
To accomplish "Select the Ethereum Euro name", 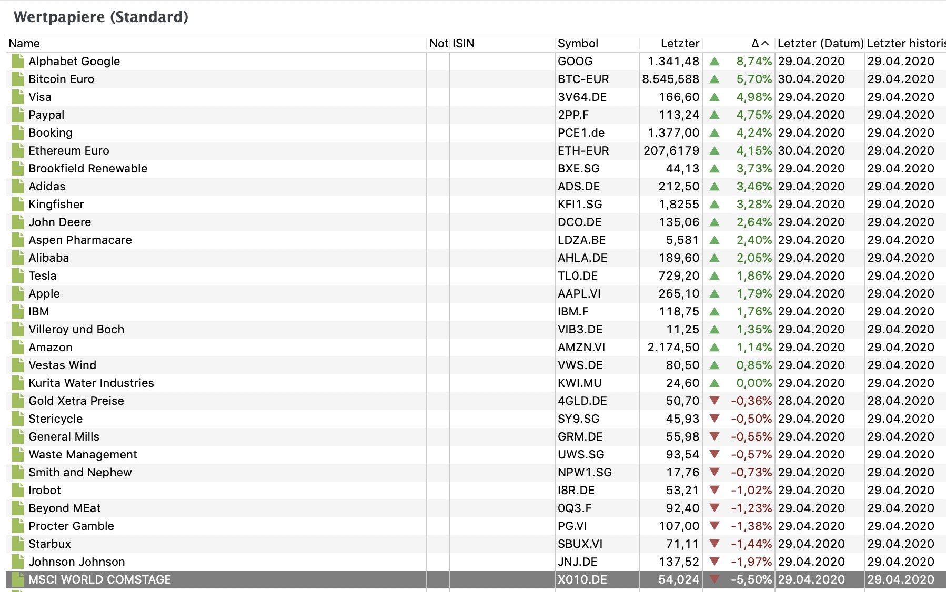I will tap(69, 150).
